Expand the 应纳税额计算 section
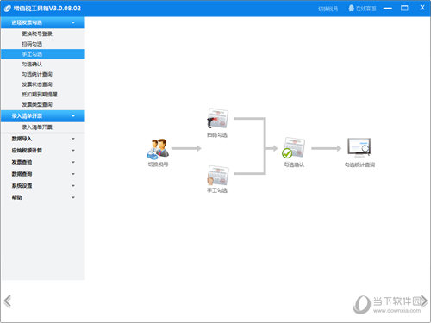Viewport: 431px width, 323px height. tap(43, 151)
